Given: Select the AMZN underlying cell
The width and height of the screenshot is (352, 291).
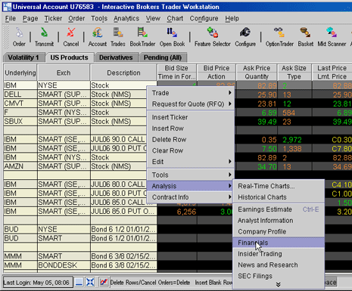Looking at the screenshot, I should (20, 166).
